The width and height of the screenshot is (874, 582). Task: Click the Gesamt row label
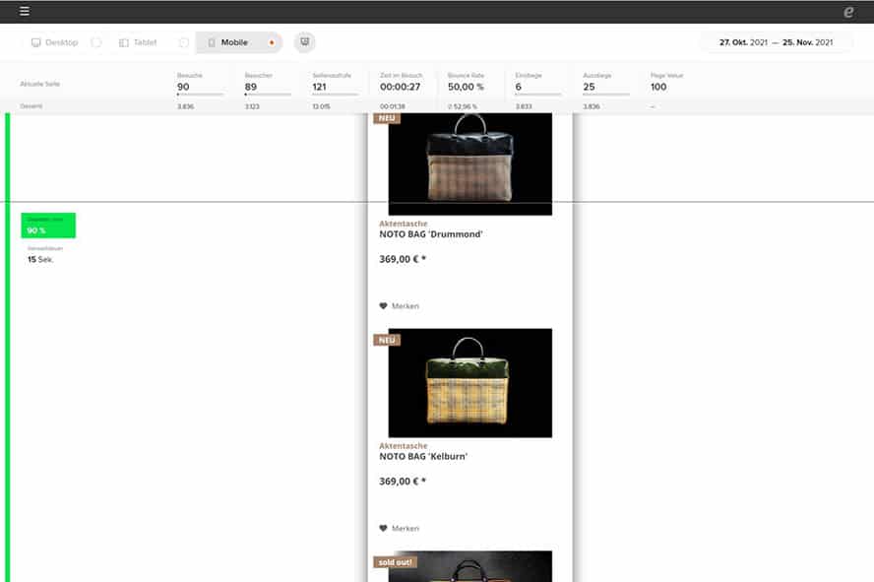pyautogui.click(x=31, y=106)
